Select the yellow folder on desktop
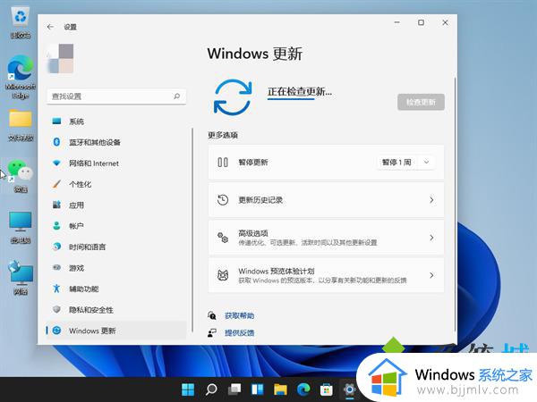 [x=21, y=125]
